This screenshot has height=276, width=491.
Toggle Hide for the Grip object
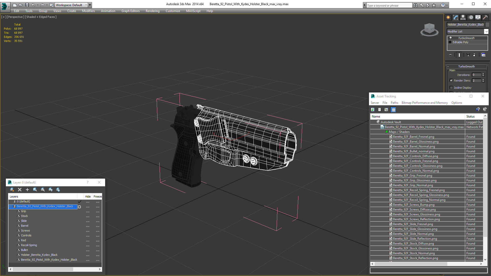pyautogui.click(x=88, y=211)
